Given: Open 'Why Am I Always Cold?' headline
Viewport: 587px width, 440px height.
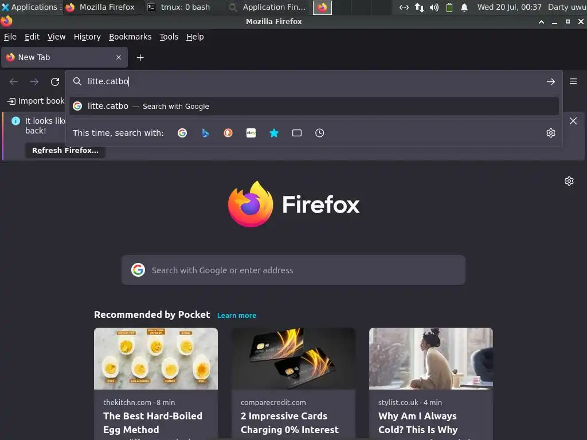Looking at the screenshot, I should tap(418, 423).
